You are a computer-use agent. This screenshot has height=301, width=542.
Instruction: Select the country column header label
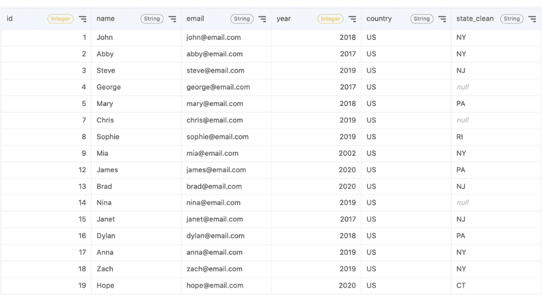point(379,19)
